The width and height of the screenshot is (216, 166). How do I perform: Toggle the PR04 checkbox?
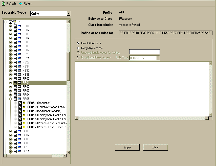15,95
